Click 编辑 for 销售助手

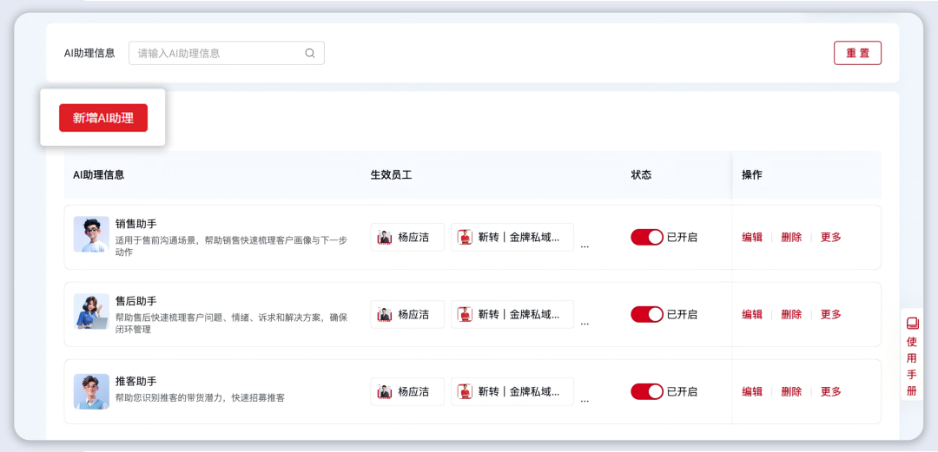pos(752,237)
